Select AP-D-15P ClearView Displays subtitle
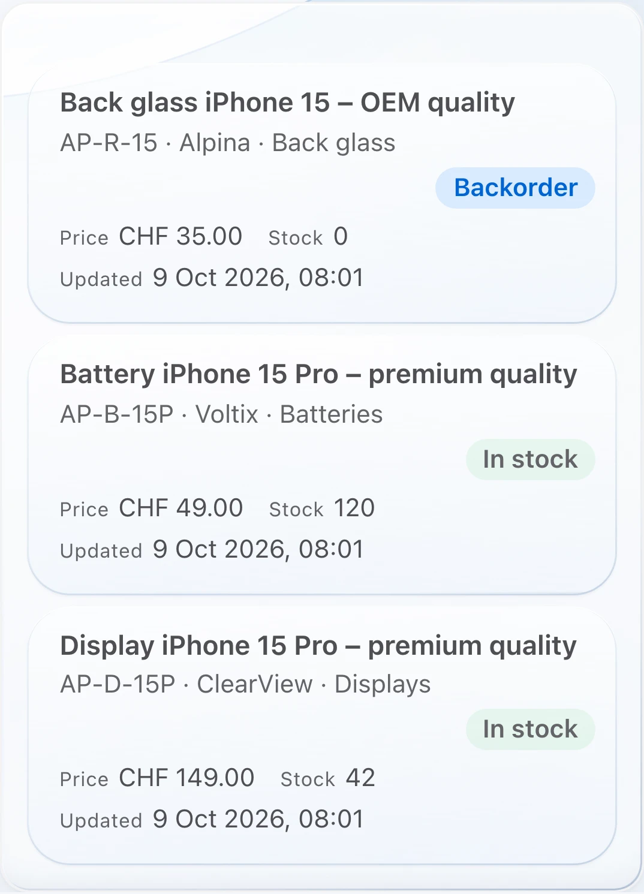This screenshot has width=644, height=894. point(245,684)
